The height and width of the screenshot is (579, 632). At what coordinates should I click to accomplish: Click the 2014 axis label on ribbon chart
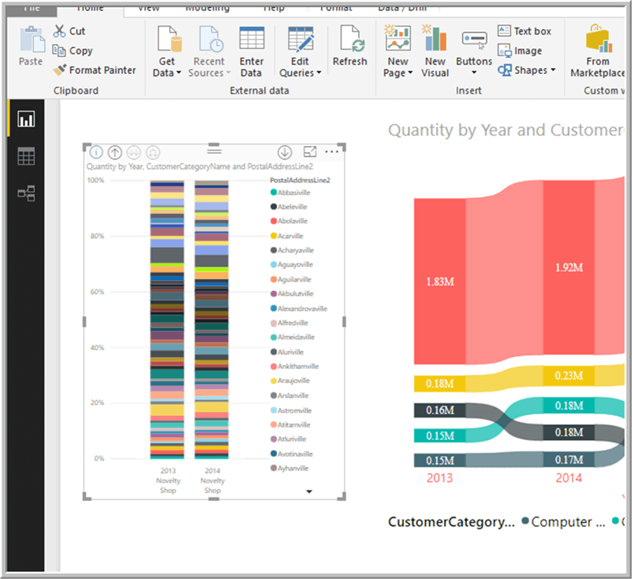click(569, 478)
